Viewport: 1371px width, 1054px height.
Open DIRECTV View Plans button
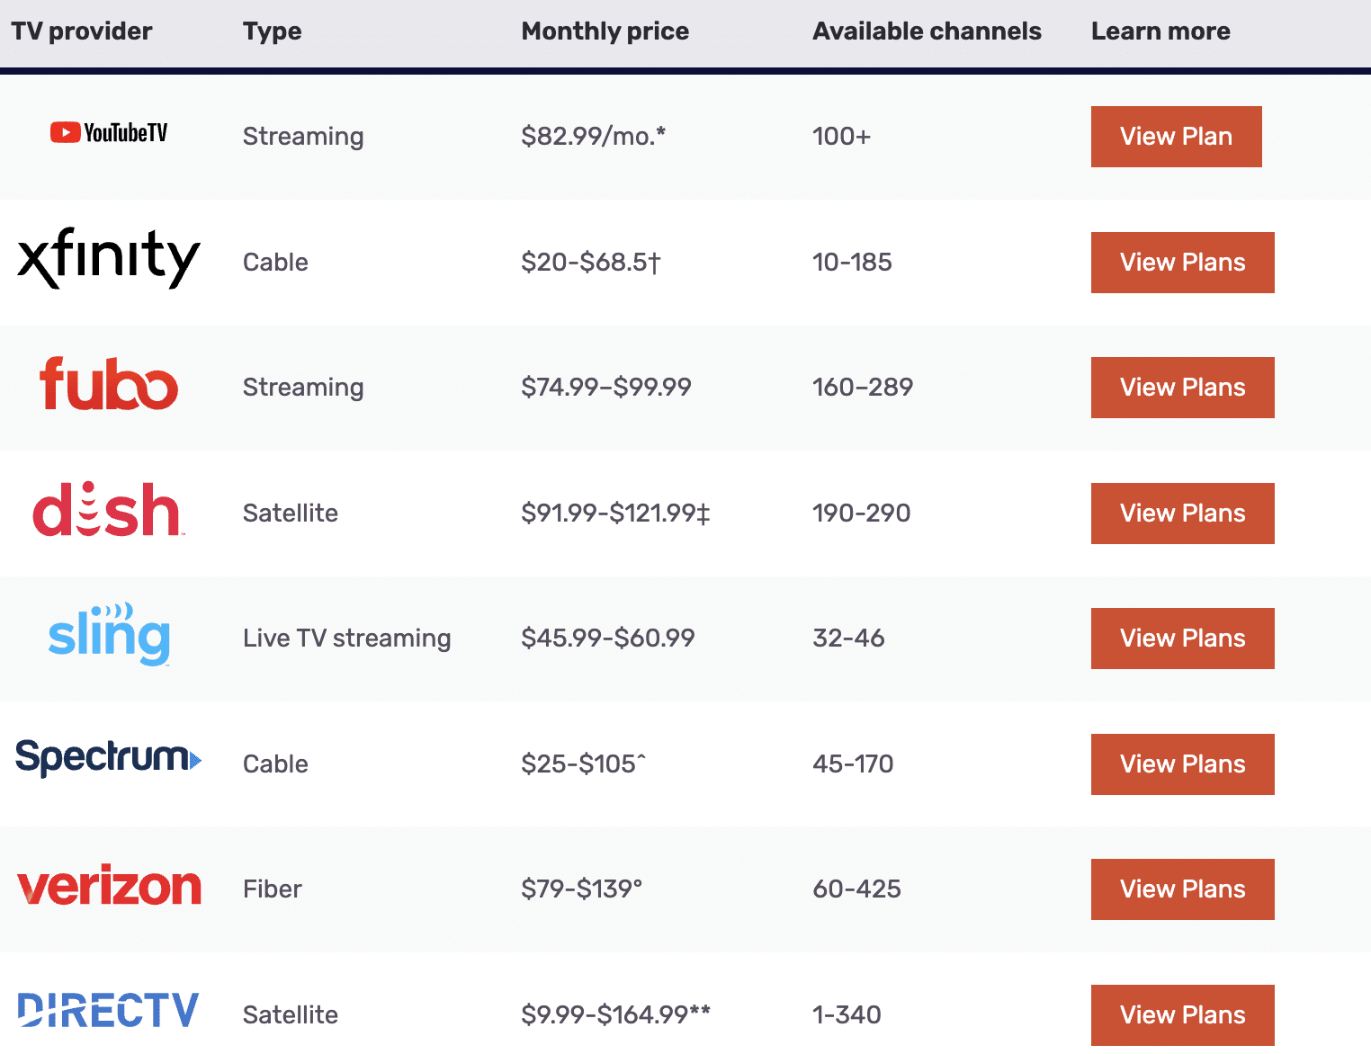[x=1182, y=1014]
